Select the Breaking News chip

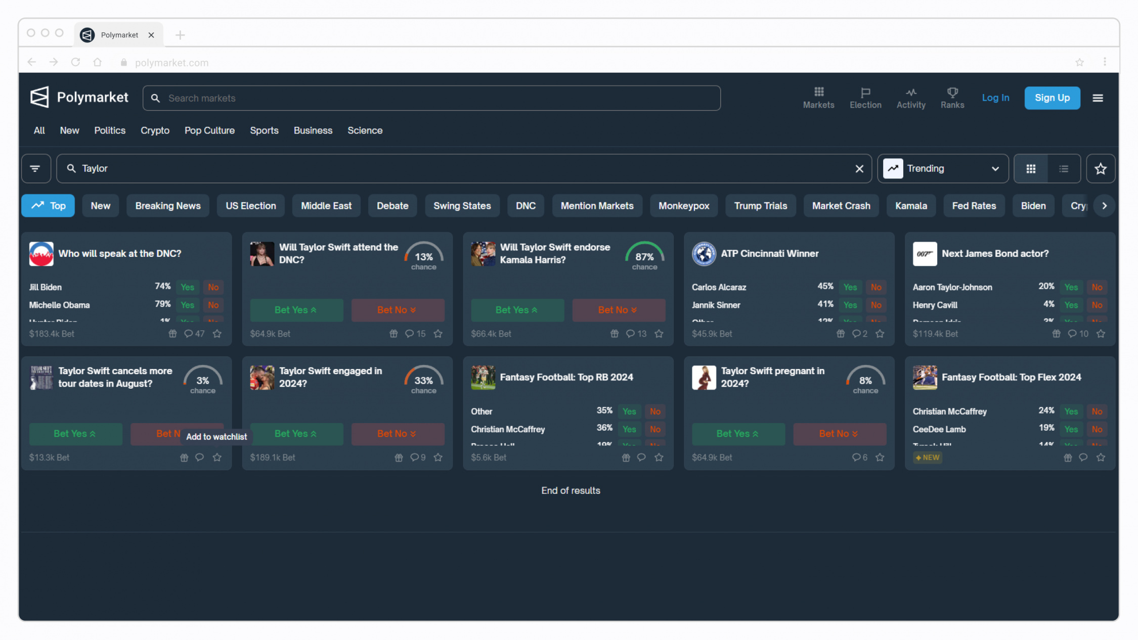[x=168, y=206]
